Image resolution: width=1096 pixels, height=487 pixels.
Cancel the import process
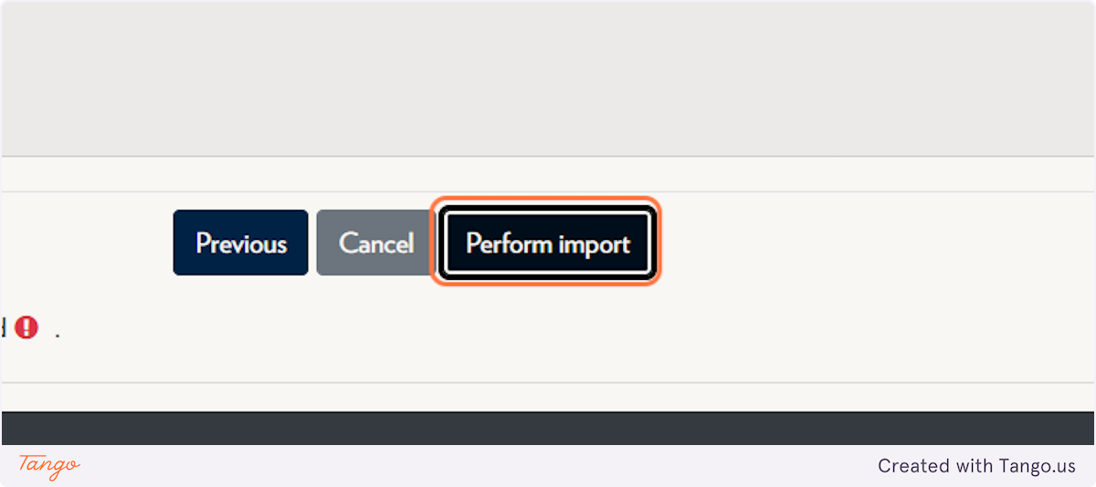pos(376,243)
